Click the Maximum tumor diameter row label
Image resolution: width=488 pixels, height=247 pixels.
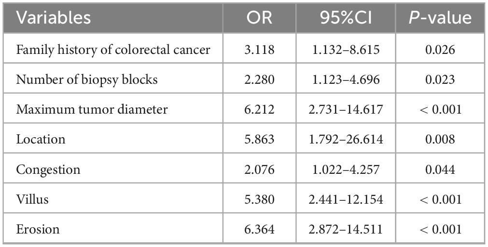click(92, 109)
